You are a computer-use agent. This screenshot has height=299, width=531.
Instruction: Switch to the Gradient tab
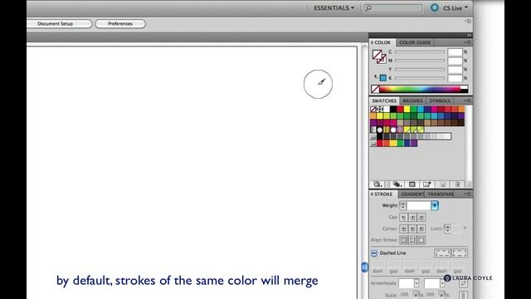[x=412, y=194]
